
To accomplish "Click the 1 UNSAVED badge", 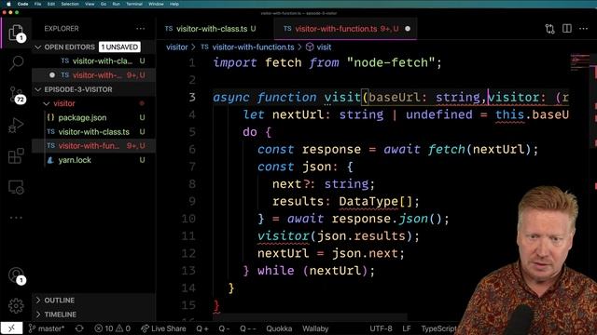I will 119,47.
